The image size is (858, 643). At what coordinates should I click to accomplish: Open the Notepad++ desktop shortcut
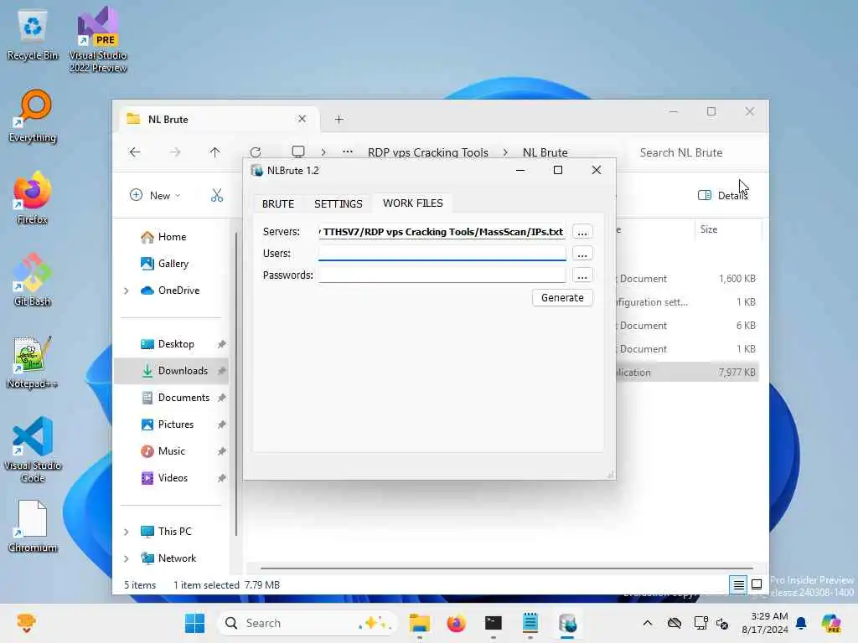pyautogui.click(x=33, y=362)
